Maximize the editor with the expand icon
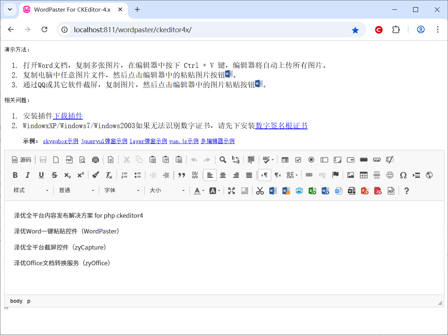Screen dimensions: 448x335 [231, 191]
